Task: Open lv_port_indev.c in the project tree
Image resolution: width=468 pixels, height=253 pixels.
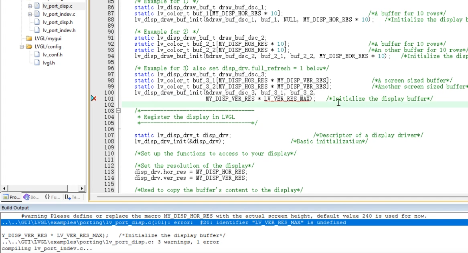Action: click(x=59, y=14)
